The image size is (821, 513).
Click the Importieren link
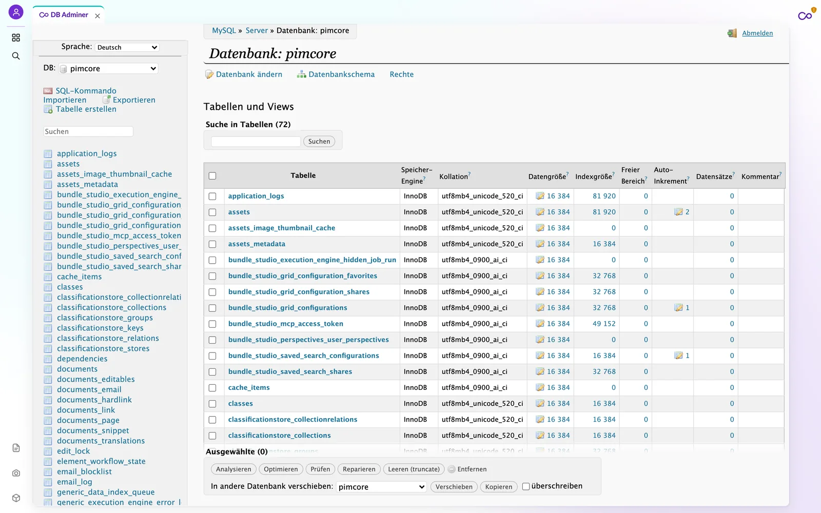(65, 100)
